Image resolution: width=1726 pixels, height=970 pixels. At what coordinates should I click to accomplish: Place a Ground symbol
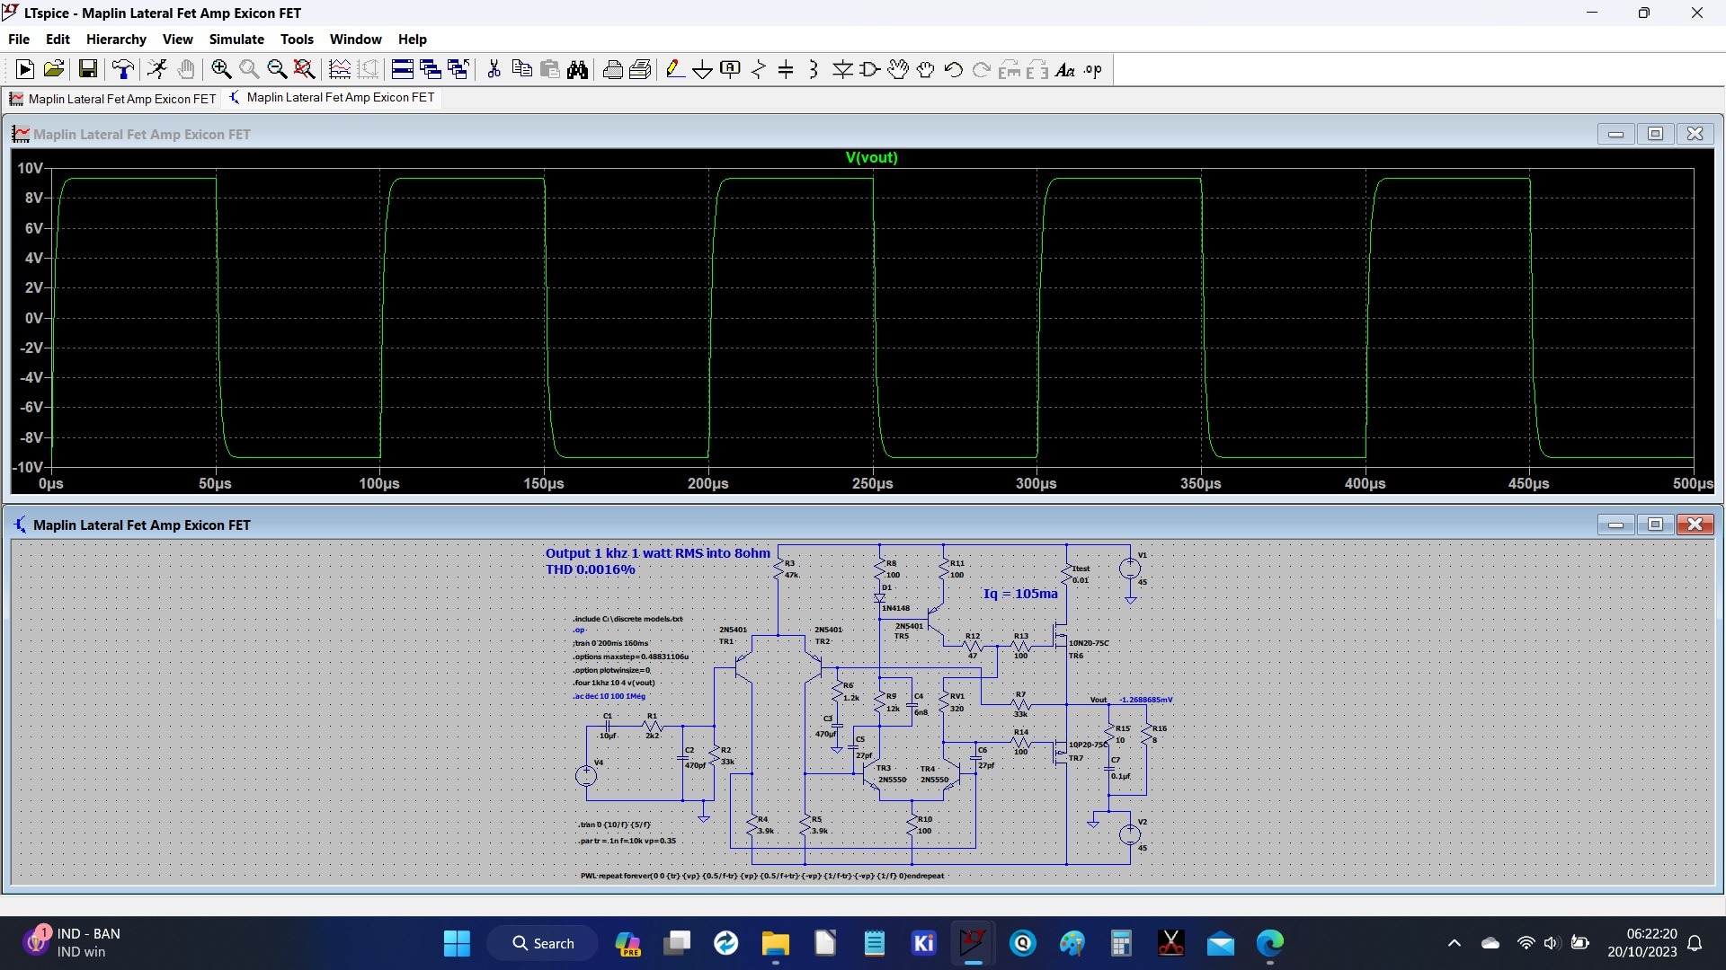pyautogui.click(x=703, y=69)
